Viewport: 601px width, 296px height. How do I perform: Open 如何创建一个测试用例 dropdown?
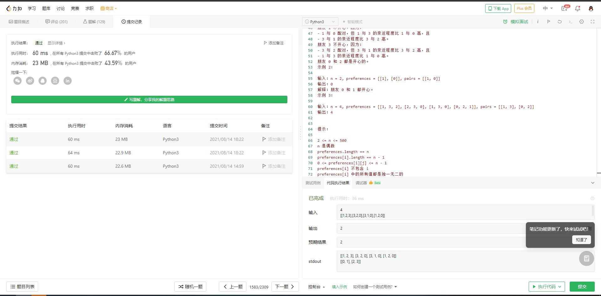(x=375, y=287)
